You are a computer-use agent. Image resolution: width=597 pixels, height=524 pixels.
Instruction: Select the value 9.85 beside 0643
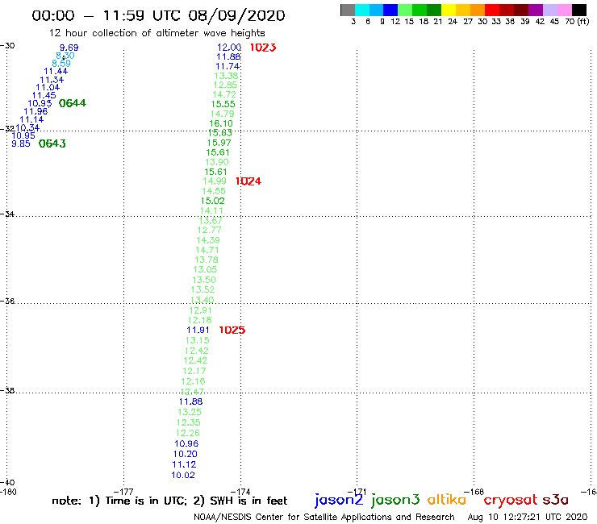(20, 143)
